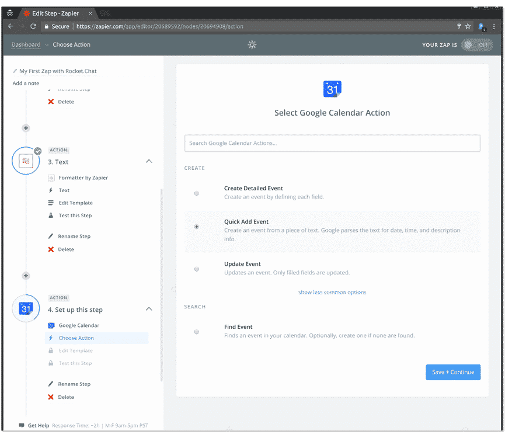Click the secure padlock icon

tap(46, 26)
